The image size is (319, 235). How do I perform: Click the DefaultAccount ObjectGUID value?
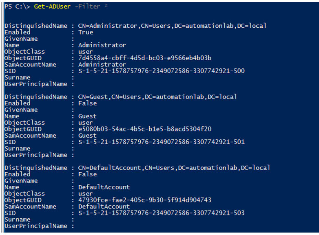pos(145,200)
